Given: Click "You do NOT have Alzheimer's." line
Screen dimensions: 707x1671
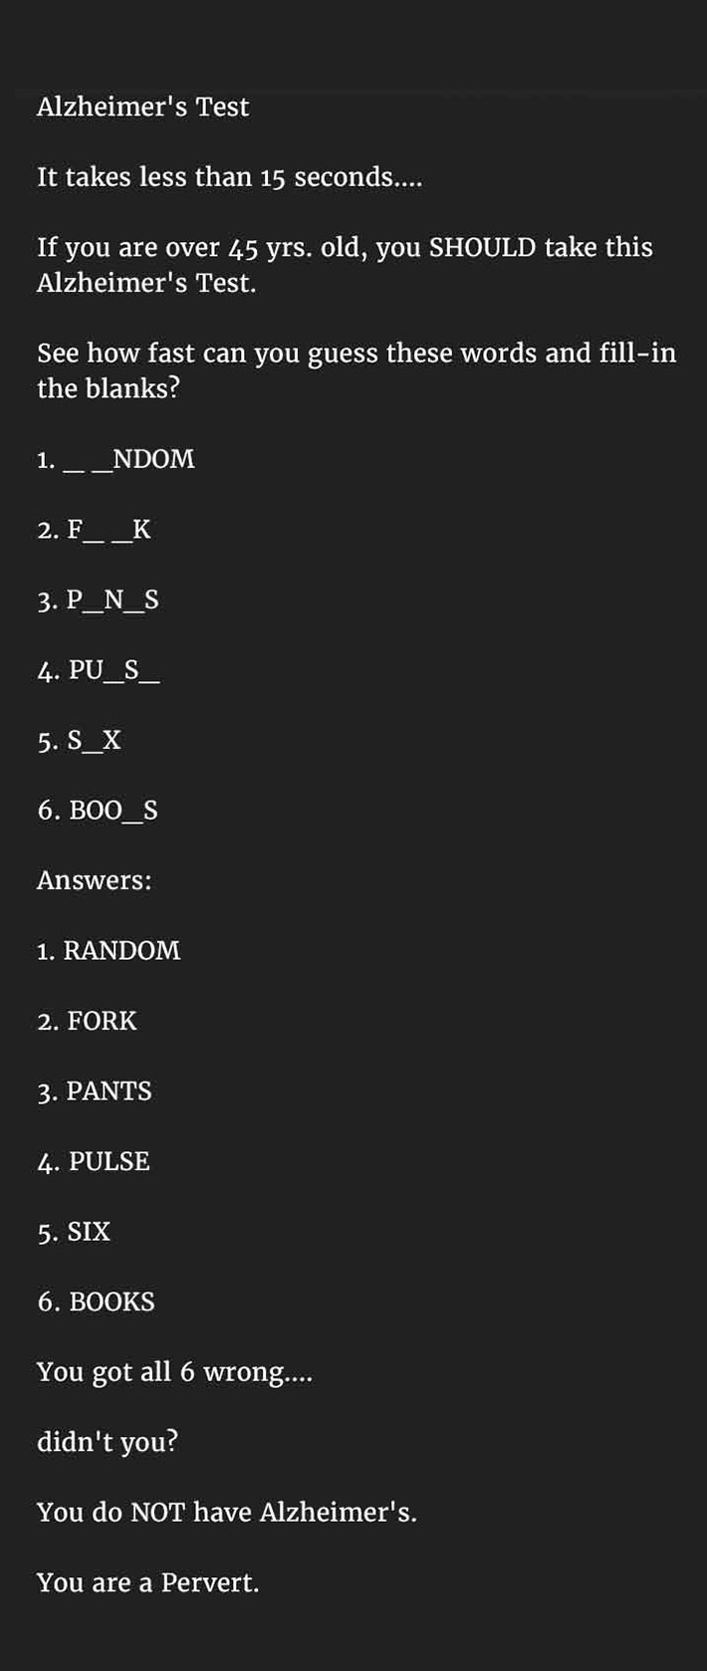Looking at the screenshot, I should [227, 1513].
